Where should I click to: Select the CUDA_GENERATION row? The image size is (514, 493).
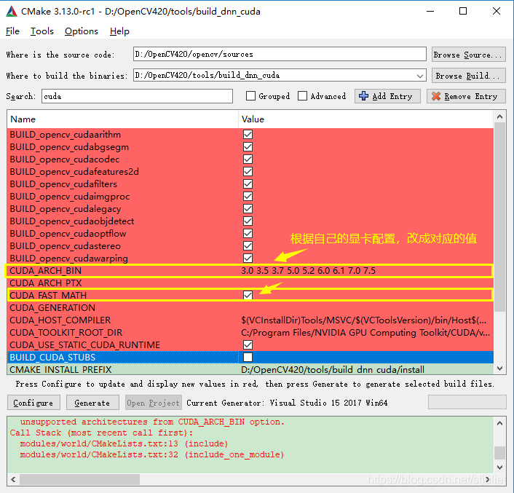point(250,308)
